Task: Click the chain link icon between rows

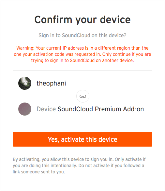Action: pyautogui.click(x=83, y=96)
